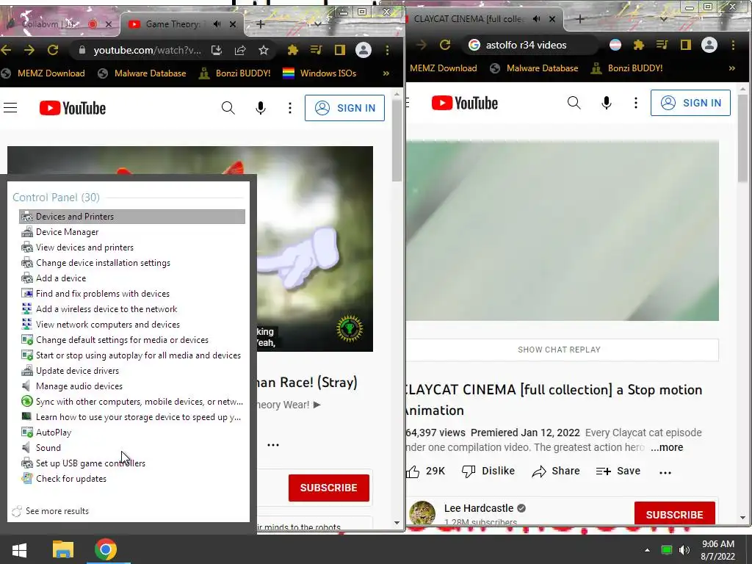The height and width of the screenshot is (564, 752).
Task: Open Change device installation settings
Action: click(103, 263)
